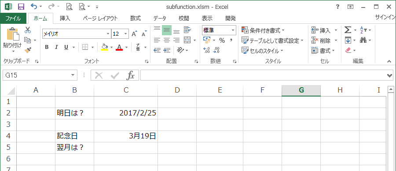Click the Save icon in quick access toolbar
396x171 pixels.
tap(21, 7)
